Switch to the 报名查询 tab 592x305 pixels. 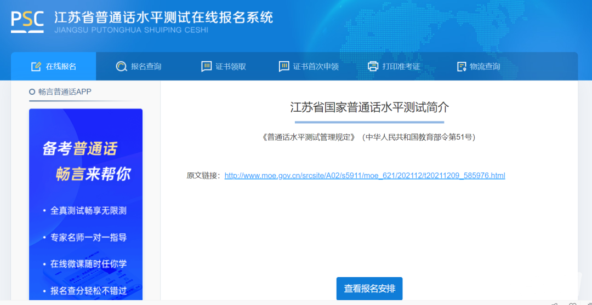[x=139, y=67]
